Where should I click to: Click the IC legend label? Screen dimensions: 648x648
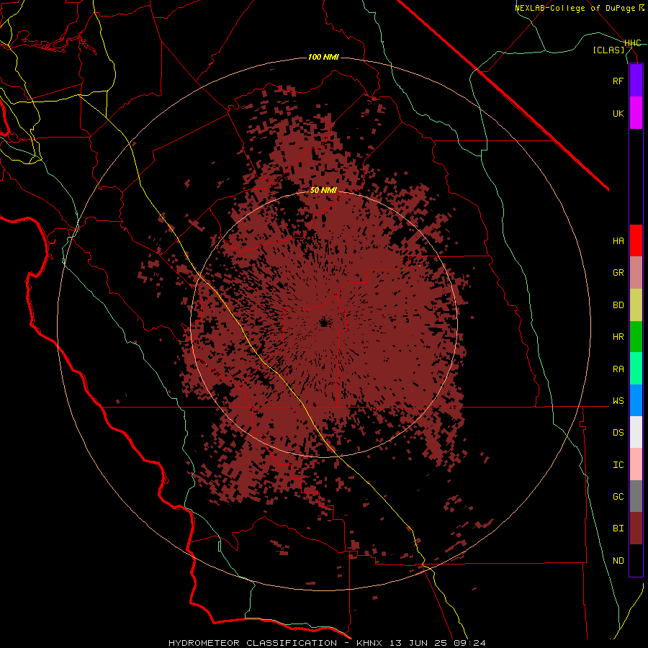pos(618,465)
